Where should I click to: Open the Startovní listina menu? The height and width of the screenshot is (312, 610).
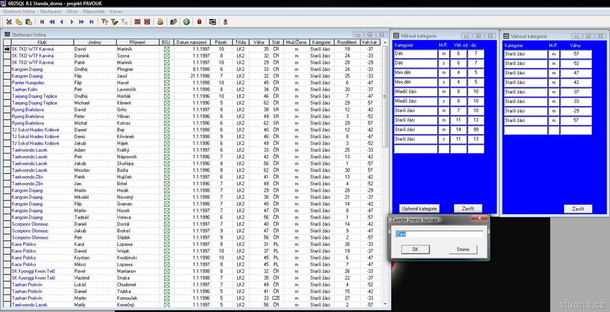(18, 11)
